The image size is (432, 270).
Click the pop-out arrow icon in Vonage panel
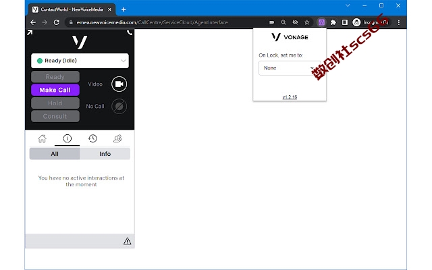coord(30,32)
